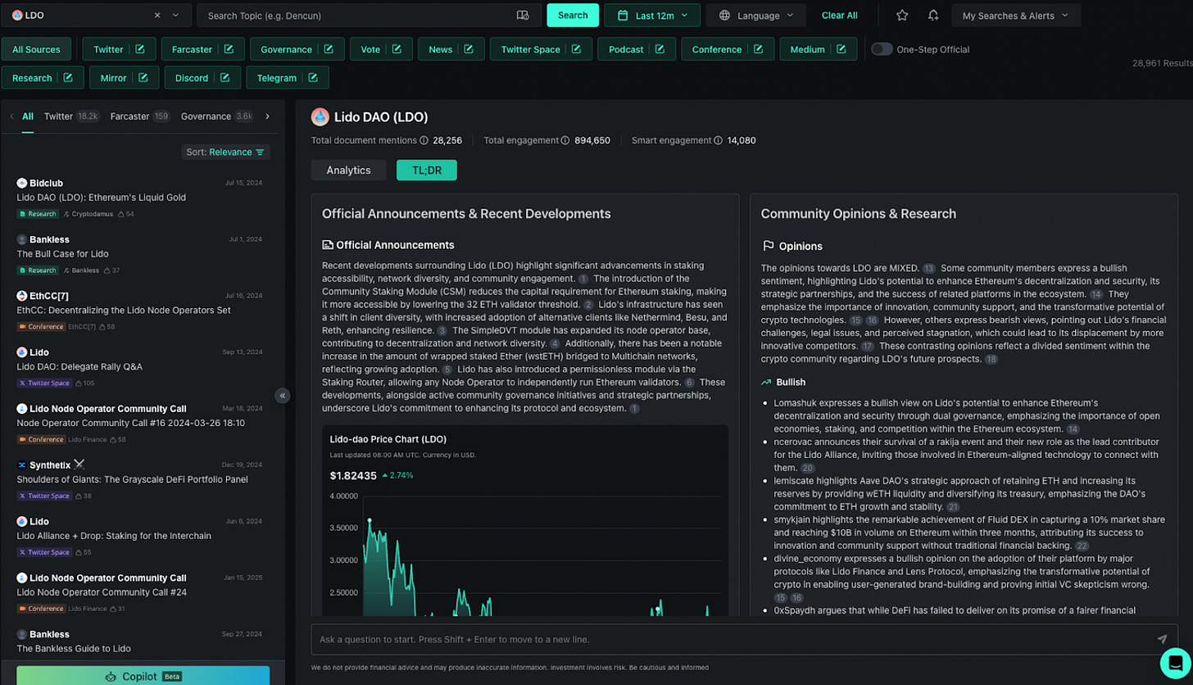Screen dimensions: 1193x685
Task: Open the Language dropdown
Action: [755, 16]
